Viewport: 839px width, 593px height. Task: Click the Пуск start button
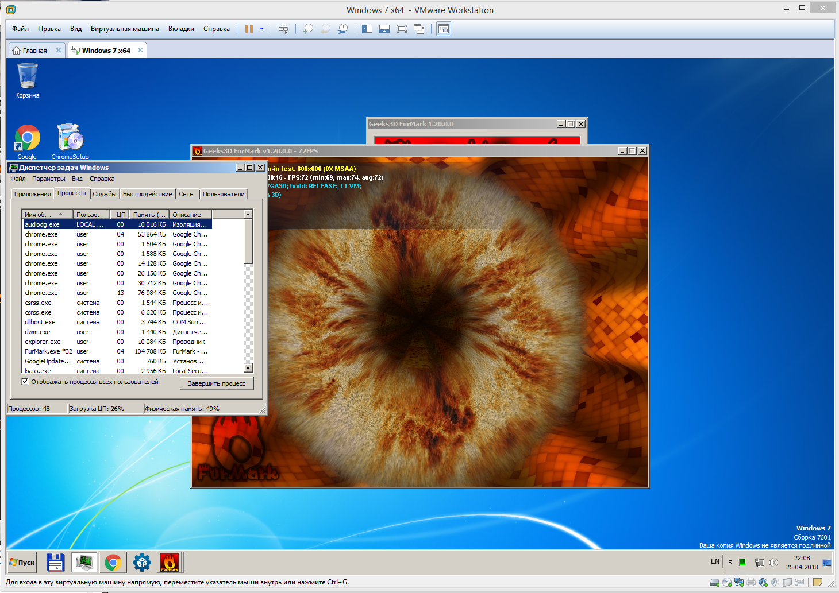pos(22,563)
